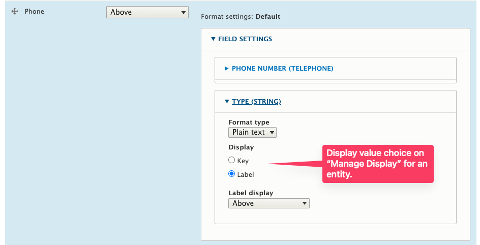
Task: Click the arrow on the Label display select
Action: (x=304, y=203)
